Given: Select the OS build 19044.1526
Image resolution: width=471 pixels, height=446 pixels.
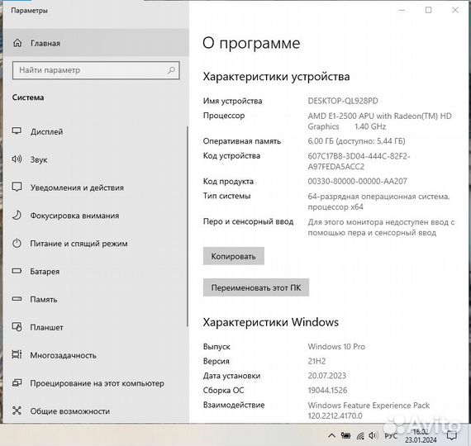Looking at the screenshot, I should click(327, 390).
